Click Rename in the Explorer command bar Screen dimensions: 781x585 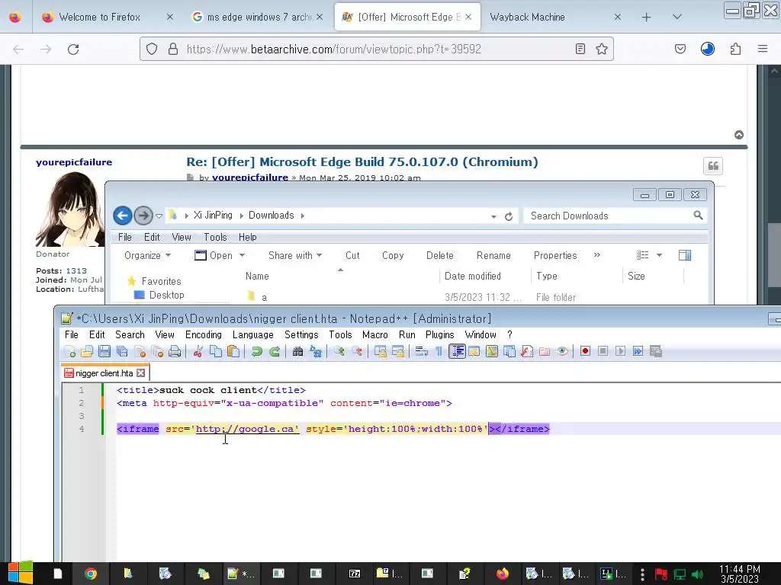(493, 256)
